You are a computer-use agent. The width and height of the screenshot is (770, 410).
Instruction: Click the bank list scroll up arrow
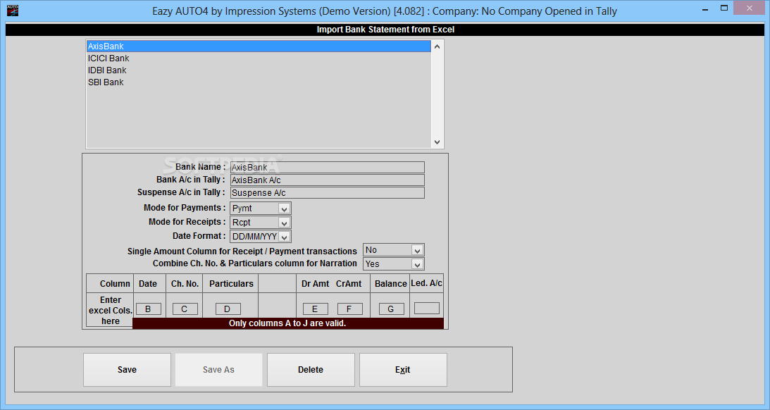(x=437, y=46)
